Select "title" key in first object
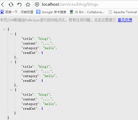138x120 pixels. pyautogui.click(x=27, y=39)
